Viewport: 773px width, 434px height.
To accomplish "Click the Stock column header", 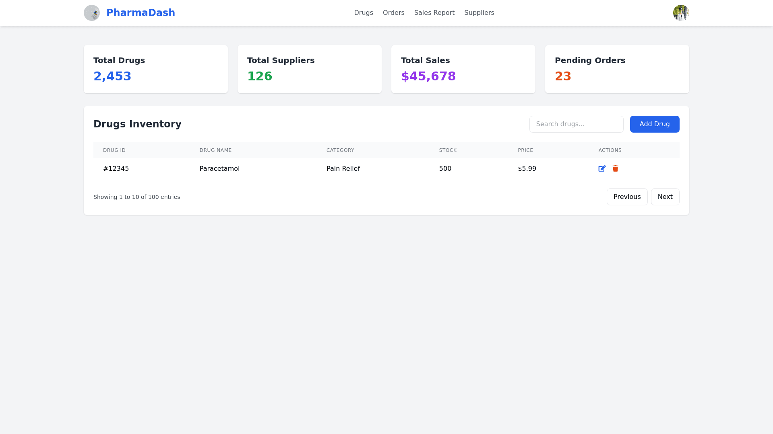I will click(x=448, y=150).
